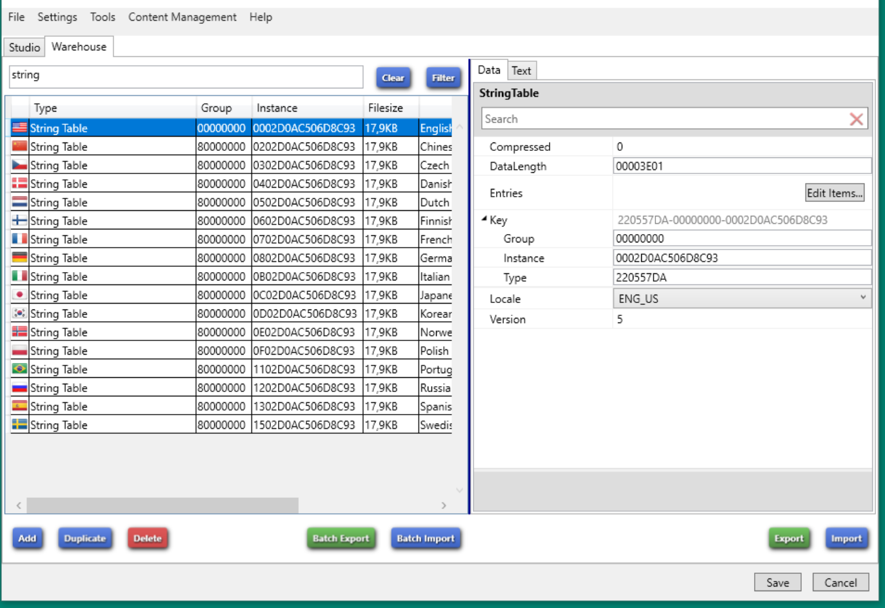Click the German flag icon

(x=19, y=258)
